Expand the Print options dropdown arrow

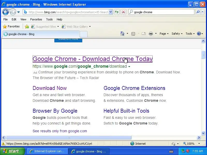click(156, 34)
